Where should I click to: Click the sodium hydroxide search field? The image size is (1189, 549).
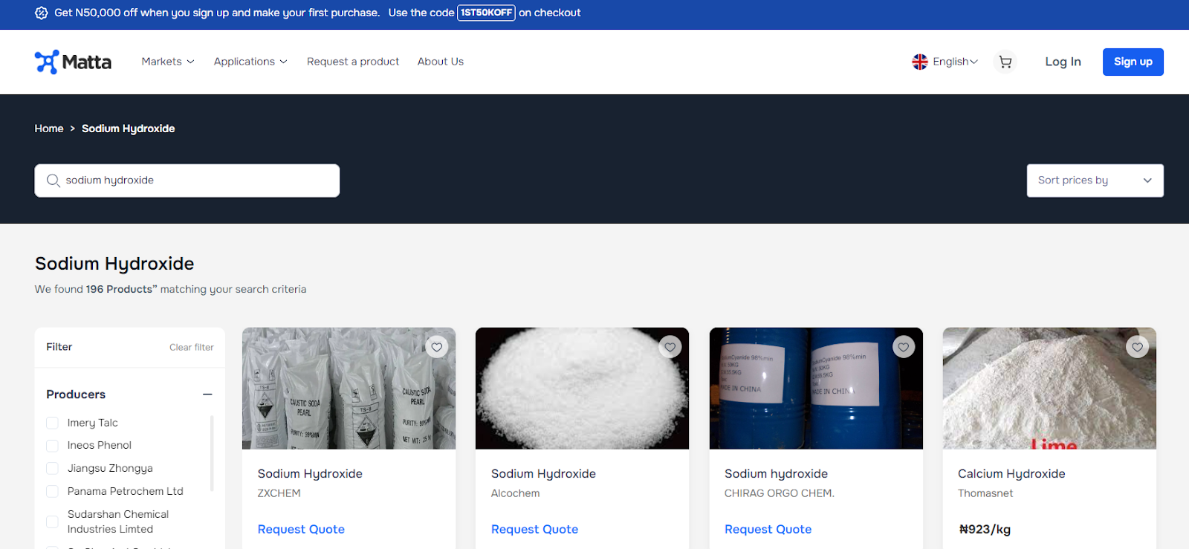pos(187,181)
